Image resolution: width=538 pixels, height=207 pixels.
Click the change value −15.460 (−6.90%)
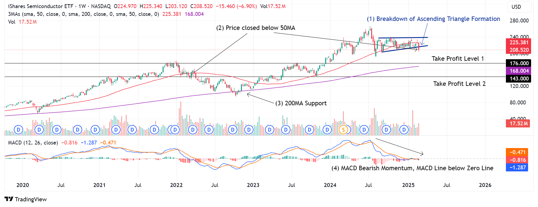click(236, 6)
